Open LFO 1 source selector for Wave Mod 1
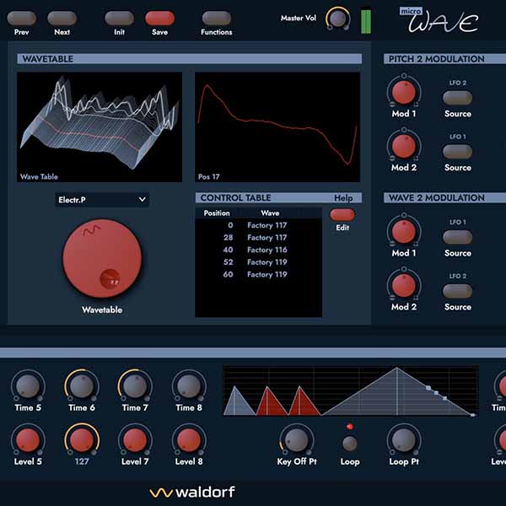 point(457,237)
